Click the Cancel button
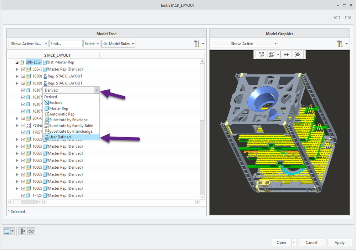The image size is (356, 250). click(x=311, y=243)
